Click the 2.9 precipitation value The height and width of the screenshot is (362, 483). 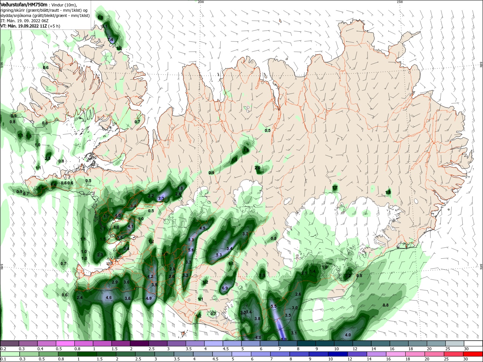(x=115, y=282)
